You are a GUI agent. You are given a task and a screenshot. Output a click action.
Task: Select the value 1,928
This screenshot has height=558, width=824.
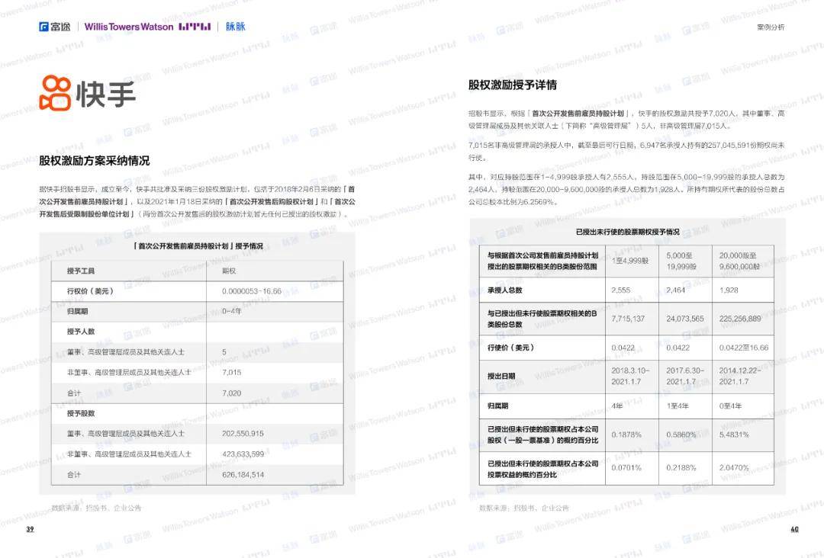coord(729,290)
